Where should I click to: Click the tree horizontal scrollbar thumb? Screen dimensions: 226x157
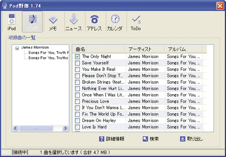click(36, 128)
